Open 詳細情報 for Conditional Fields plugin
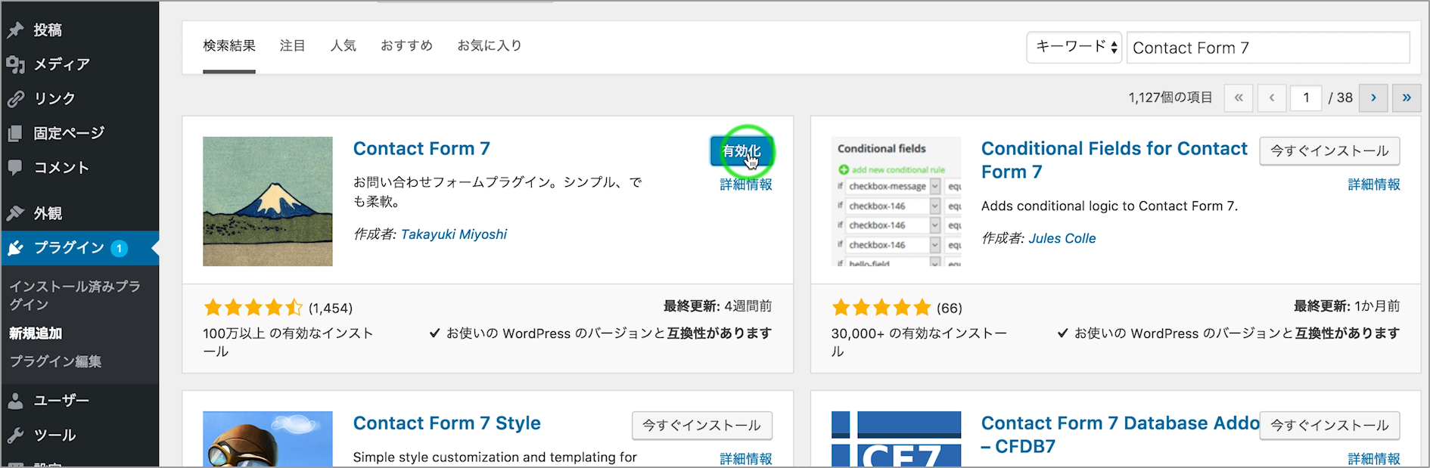 coord(1374,184)
